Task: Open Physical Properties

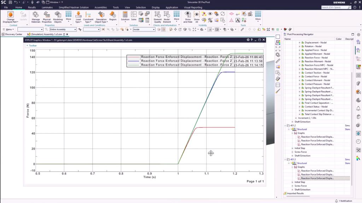Action: (47, 17)
